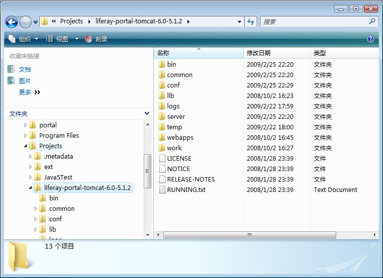Select the temp folder icon in file list
383x278 pixels.
162,127
